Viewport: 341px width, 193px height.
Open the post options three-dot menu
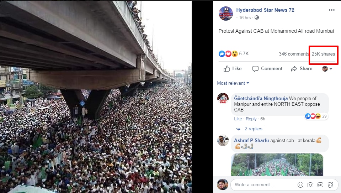point(331,10)
